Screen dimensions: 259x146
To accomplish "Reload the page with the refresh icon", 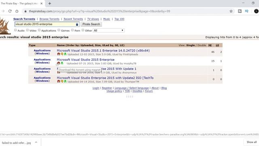I will click(10, 11).
